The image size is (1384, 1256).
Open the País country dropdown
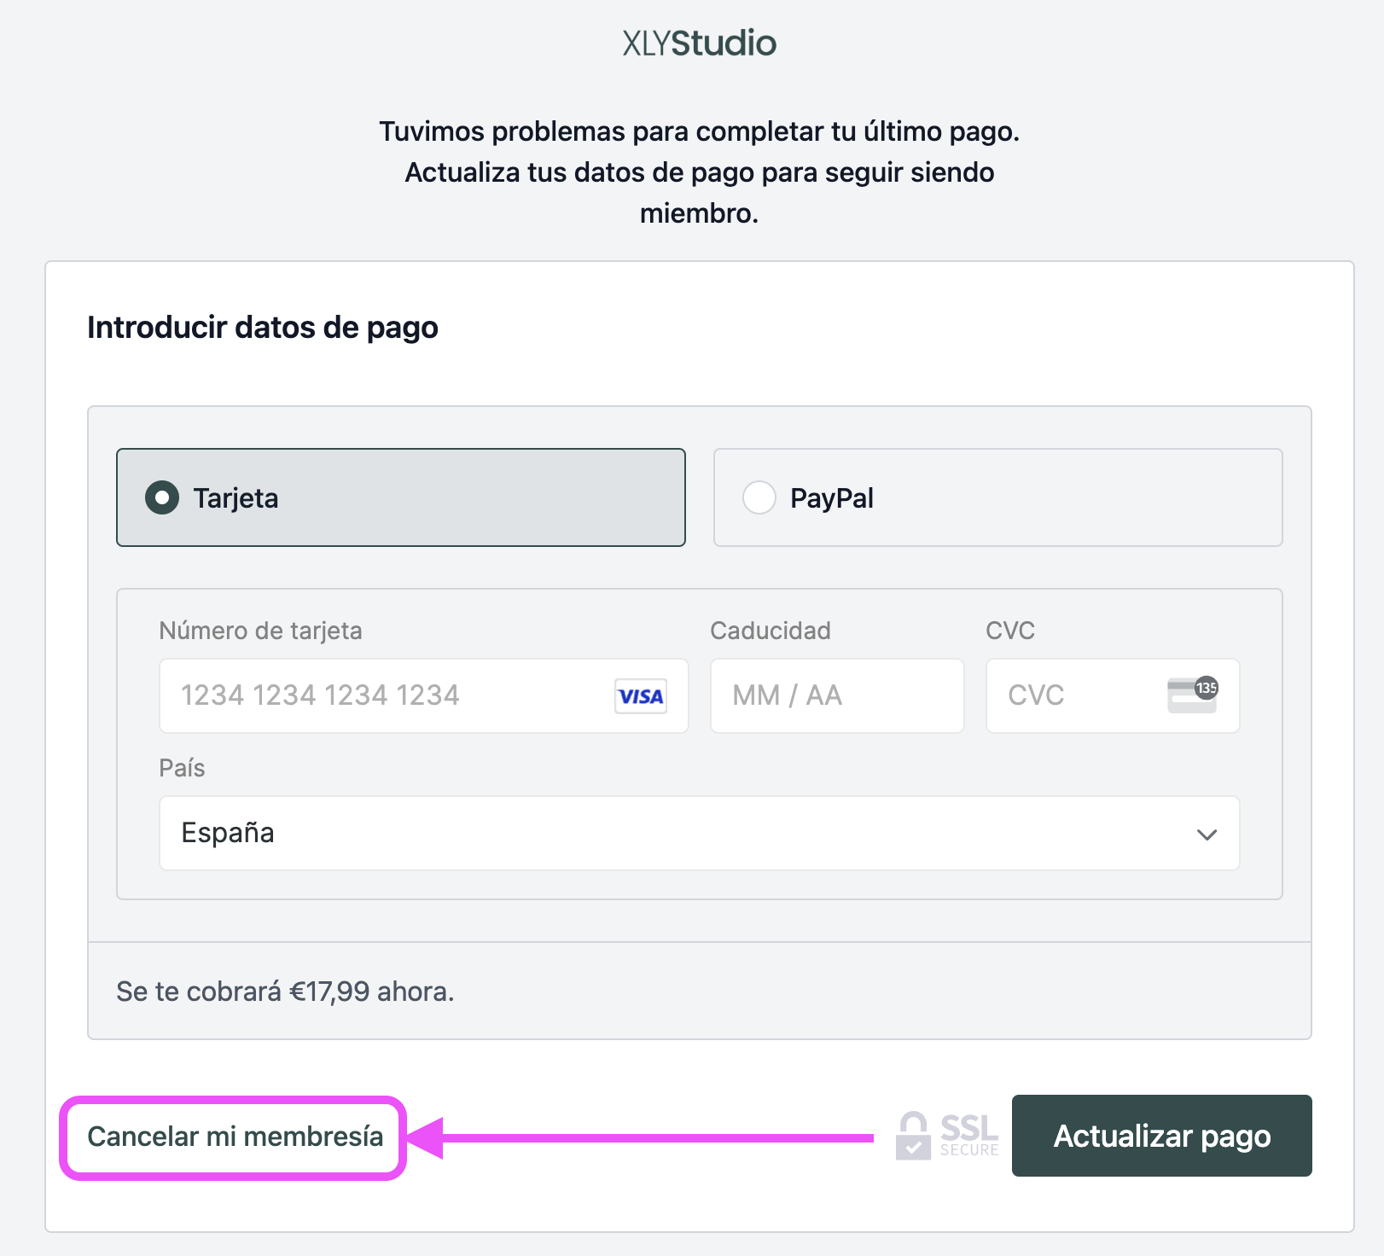[x=699, y=833]
